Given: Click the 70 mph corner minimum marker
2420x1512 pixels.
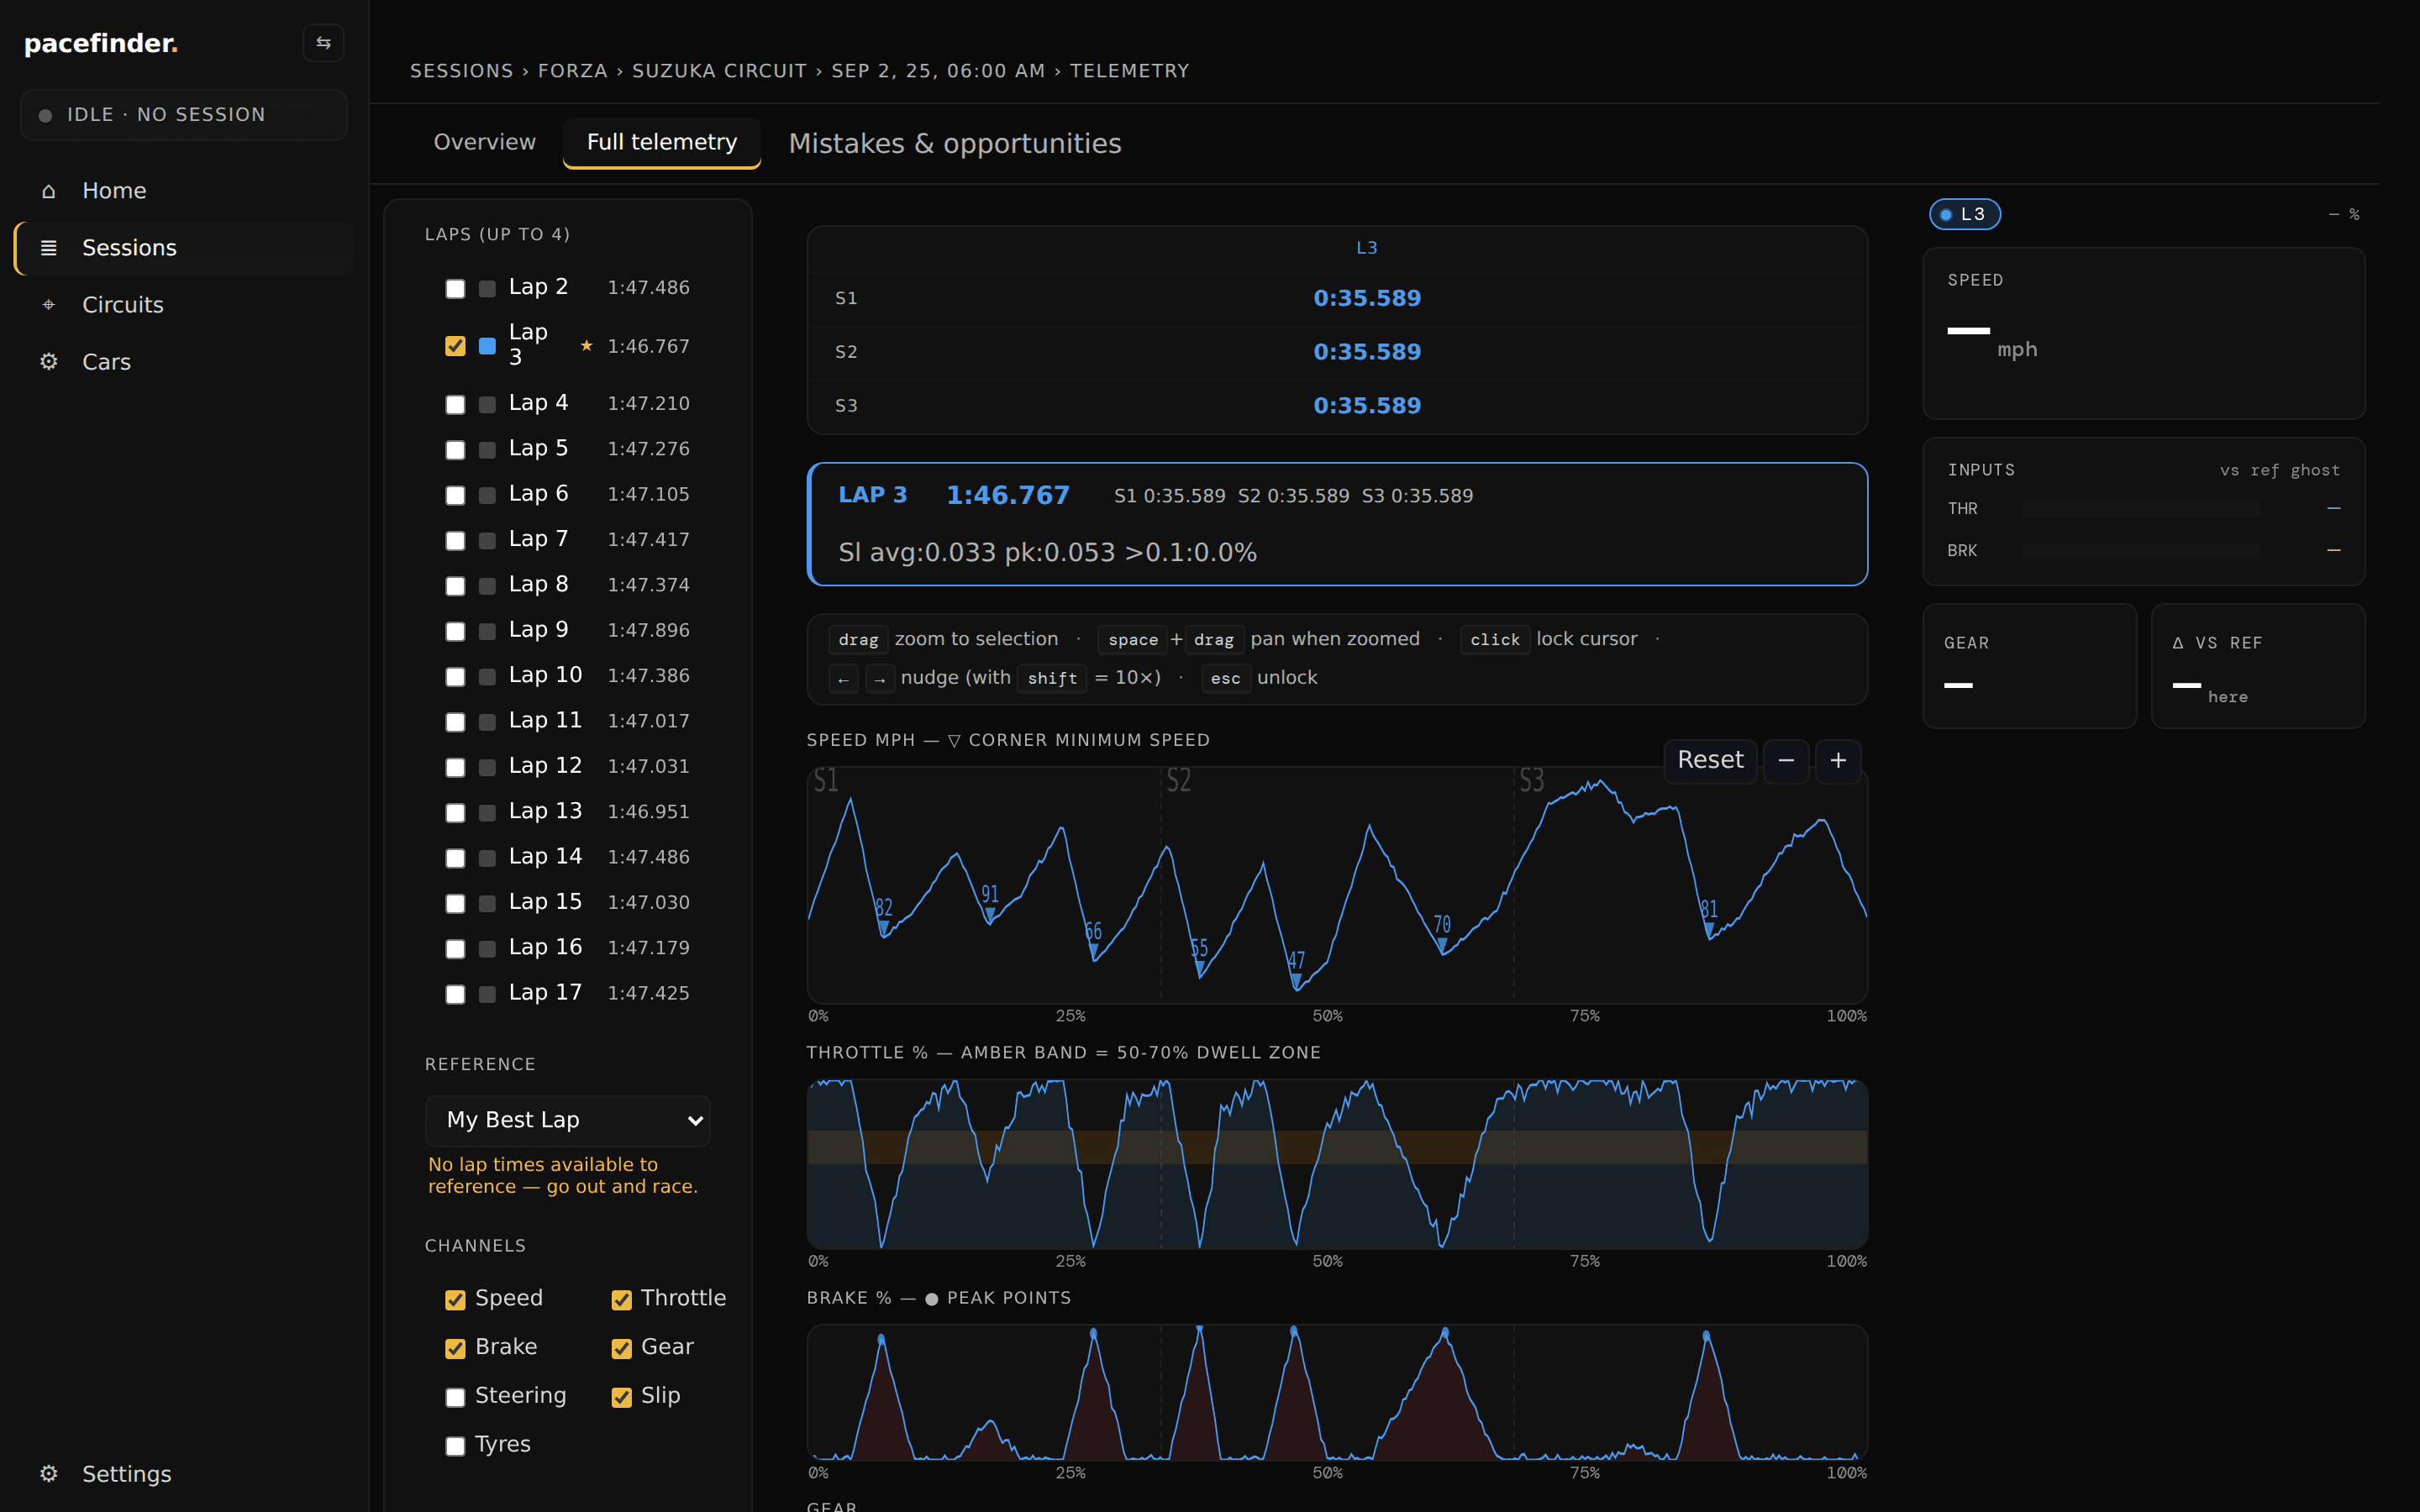Looking at the screenshot, I should (x=1442, y=944).
